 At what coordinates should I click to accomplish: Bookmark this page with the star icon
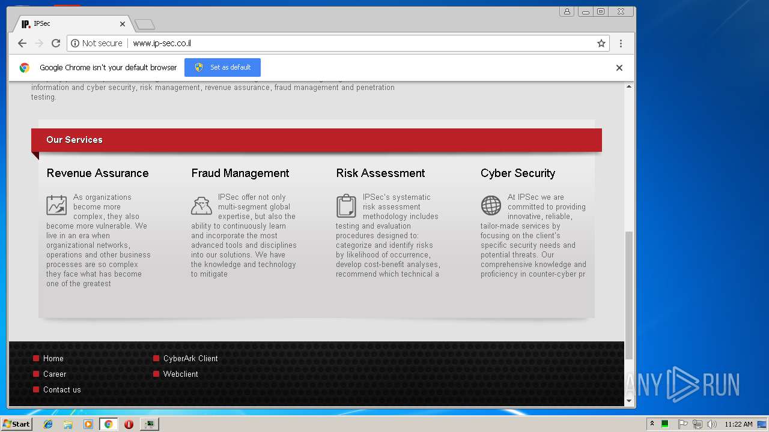click(x=601, y=43)
